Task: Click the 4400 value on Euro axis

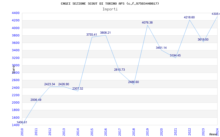Action: pyautogui.click(x=16, y=13)
